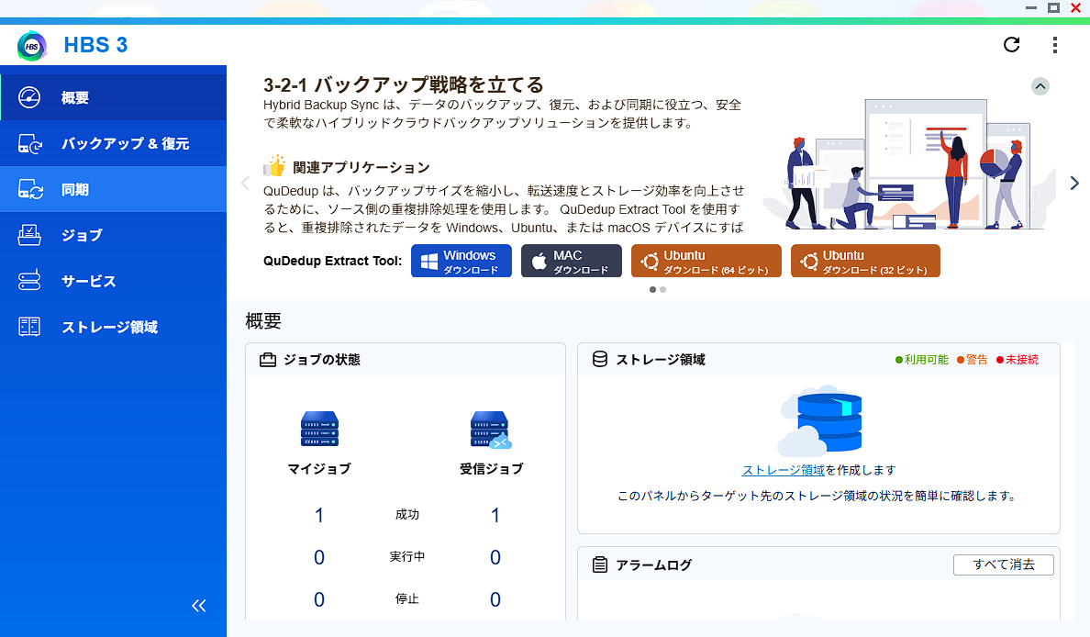The image size is (1090, 637).
Task: Click the HBS 3 app logo icon
Action: tap(32, 46)
